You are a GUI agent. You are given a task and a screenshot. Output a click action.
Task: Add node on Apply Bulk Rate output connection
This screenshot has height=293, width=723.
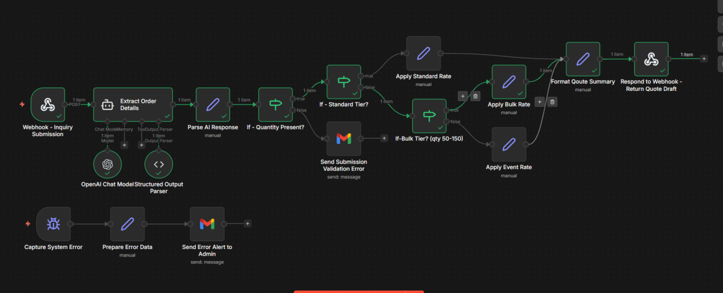(x=539, y=102)
